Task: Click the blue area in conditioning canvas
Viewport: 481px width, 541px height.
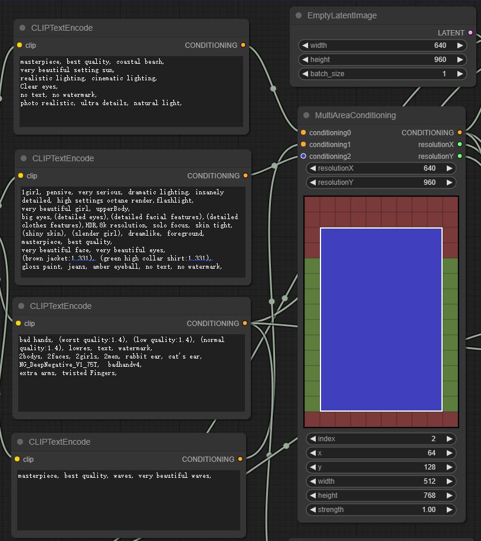Action: coord(381,320)
